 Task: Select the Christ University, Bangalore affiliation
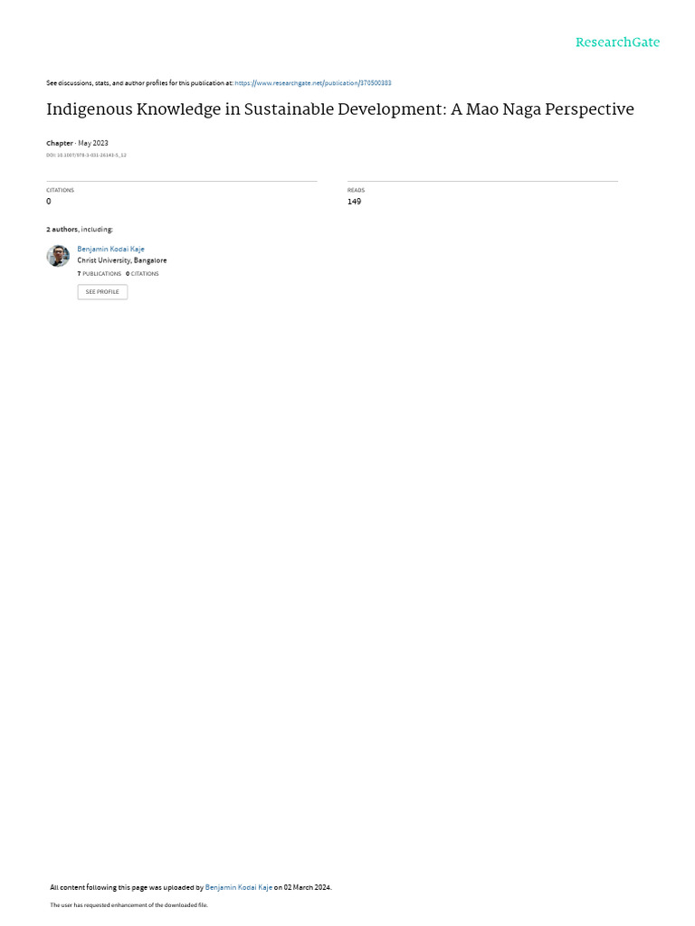(x=122, y=260)
